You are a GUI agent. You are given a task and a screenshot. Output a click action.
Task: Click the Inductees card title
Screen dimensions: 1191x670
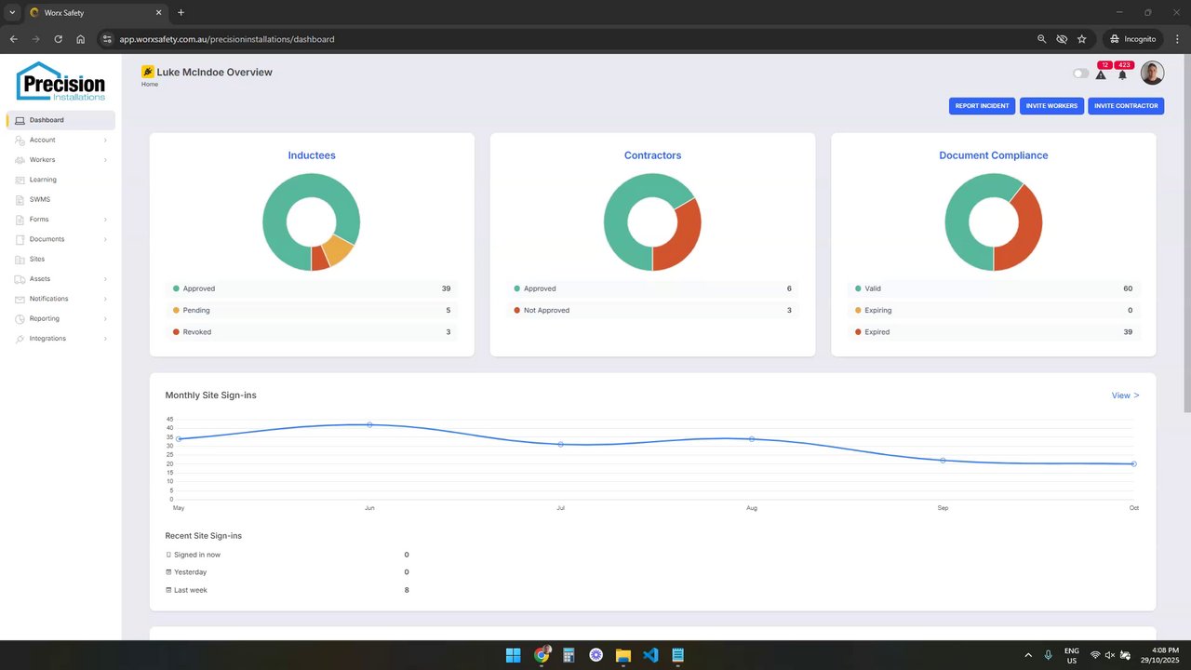tap(312, 155)
